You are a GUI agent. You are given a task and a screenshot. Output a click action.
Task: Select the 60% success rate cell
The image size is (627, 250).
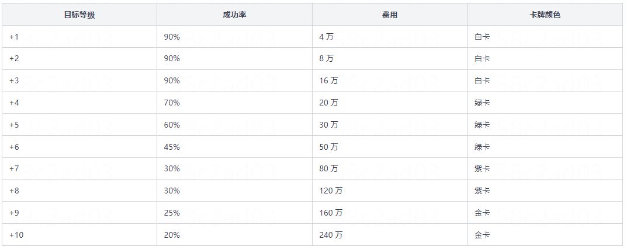point(172,125)
